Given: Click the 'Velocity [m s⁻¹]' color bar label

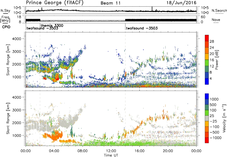Looking at the screenshot, I should coord(224,118).
